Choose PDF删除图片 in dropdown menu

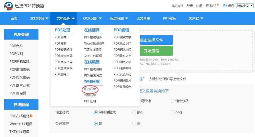[122, 80]
